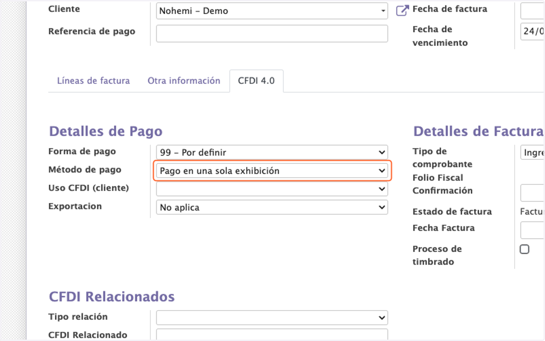Open the Cliente dropdown showing Nohemi - Demo

pos(272,11)
